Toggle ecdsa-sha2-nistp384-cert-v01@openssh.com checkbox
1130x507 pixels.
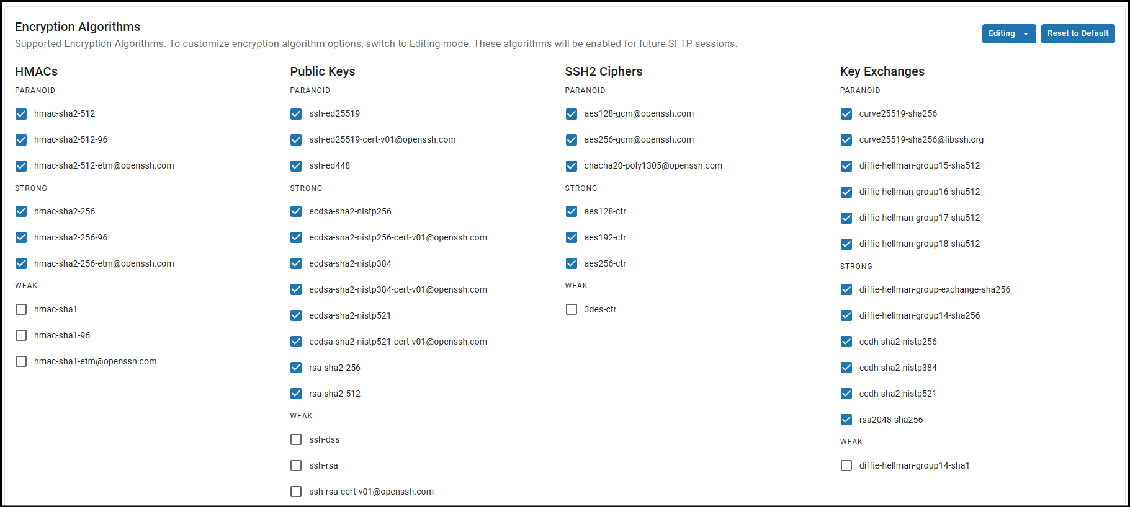click(296, 289)
